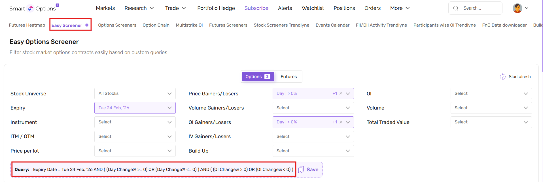Expand the Build Up dropdown
The image size is (543, 182).
click(313, 151)
